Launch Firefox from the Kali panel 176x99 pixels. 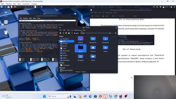pyautogui.click(x=15, y=7)
